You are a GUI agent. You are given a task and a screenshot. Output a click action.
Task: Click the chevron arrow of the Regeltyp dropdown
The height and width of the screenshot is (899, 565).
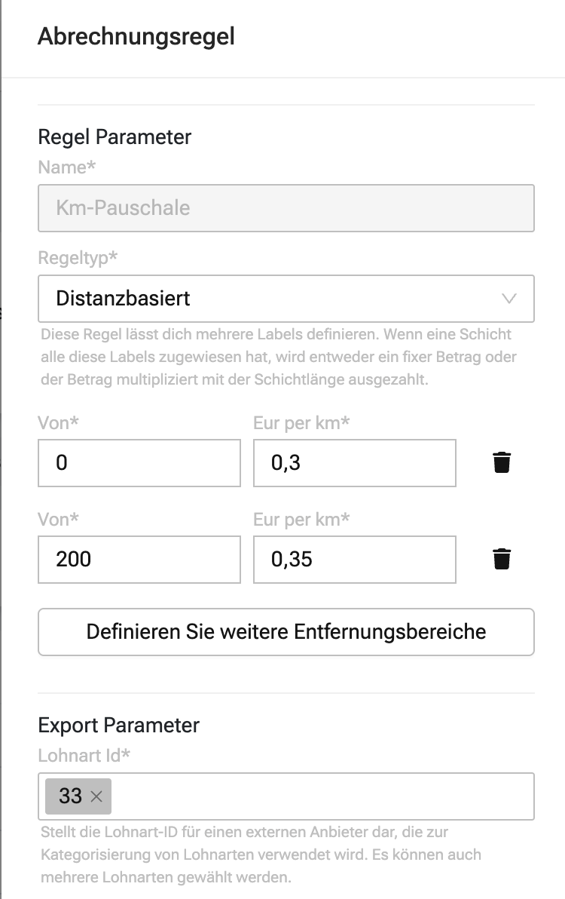tap(509, 299)
